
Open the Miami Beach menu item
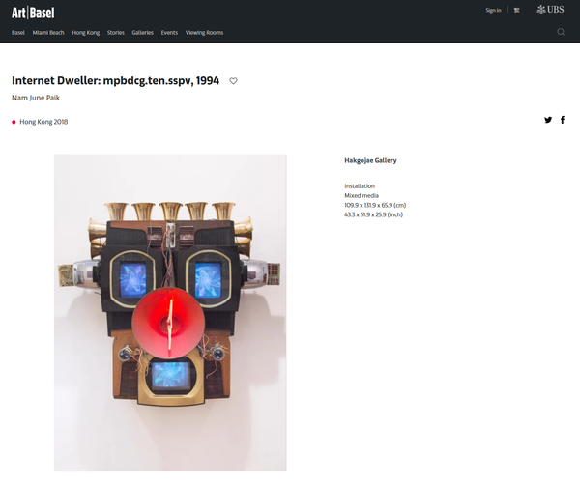48,33
